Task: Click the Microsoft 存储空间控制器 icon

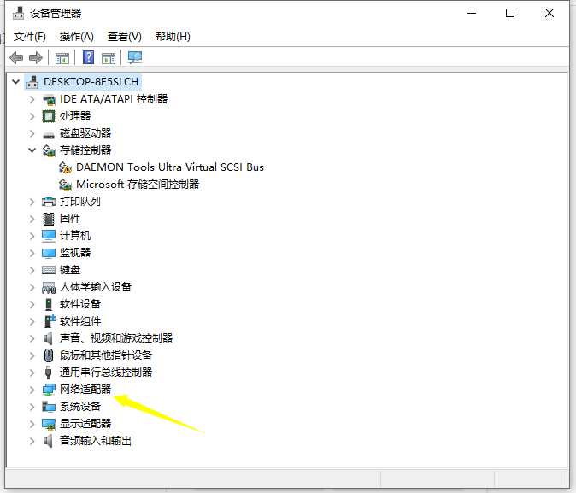Action: click(65, 185)
